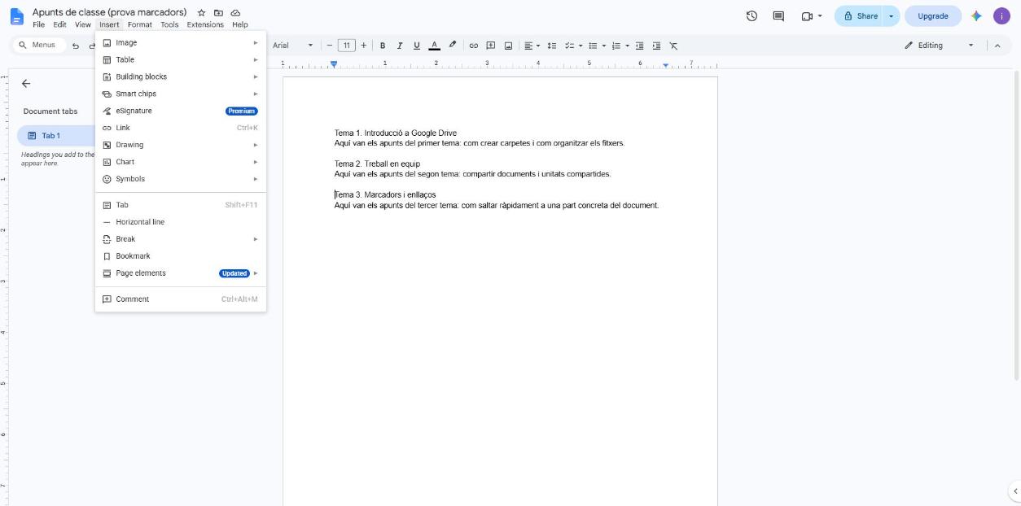Clear formatting toolbar icon
Screen dimensions: 1021x506
[673, 46]
